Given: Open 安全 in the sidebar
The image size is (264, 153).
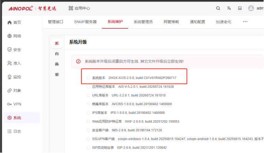Looking at the screenshot, I should pos(14,50).
